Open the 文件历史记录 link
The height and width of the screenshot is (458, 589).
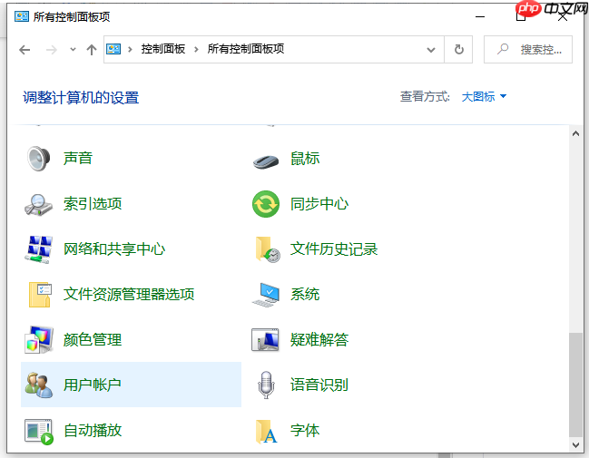(334, 249)
